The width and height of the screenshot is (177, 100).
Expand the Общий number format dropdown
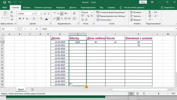[x=92, y=12]
